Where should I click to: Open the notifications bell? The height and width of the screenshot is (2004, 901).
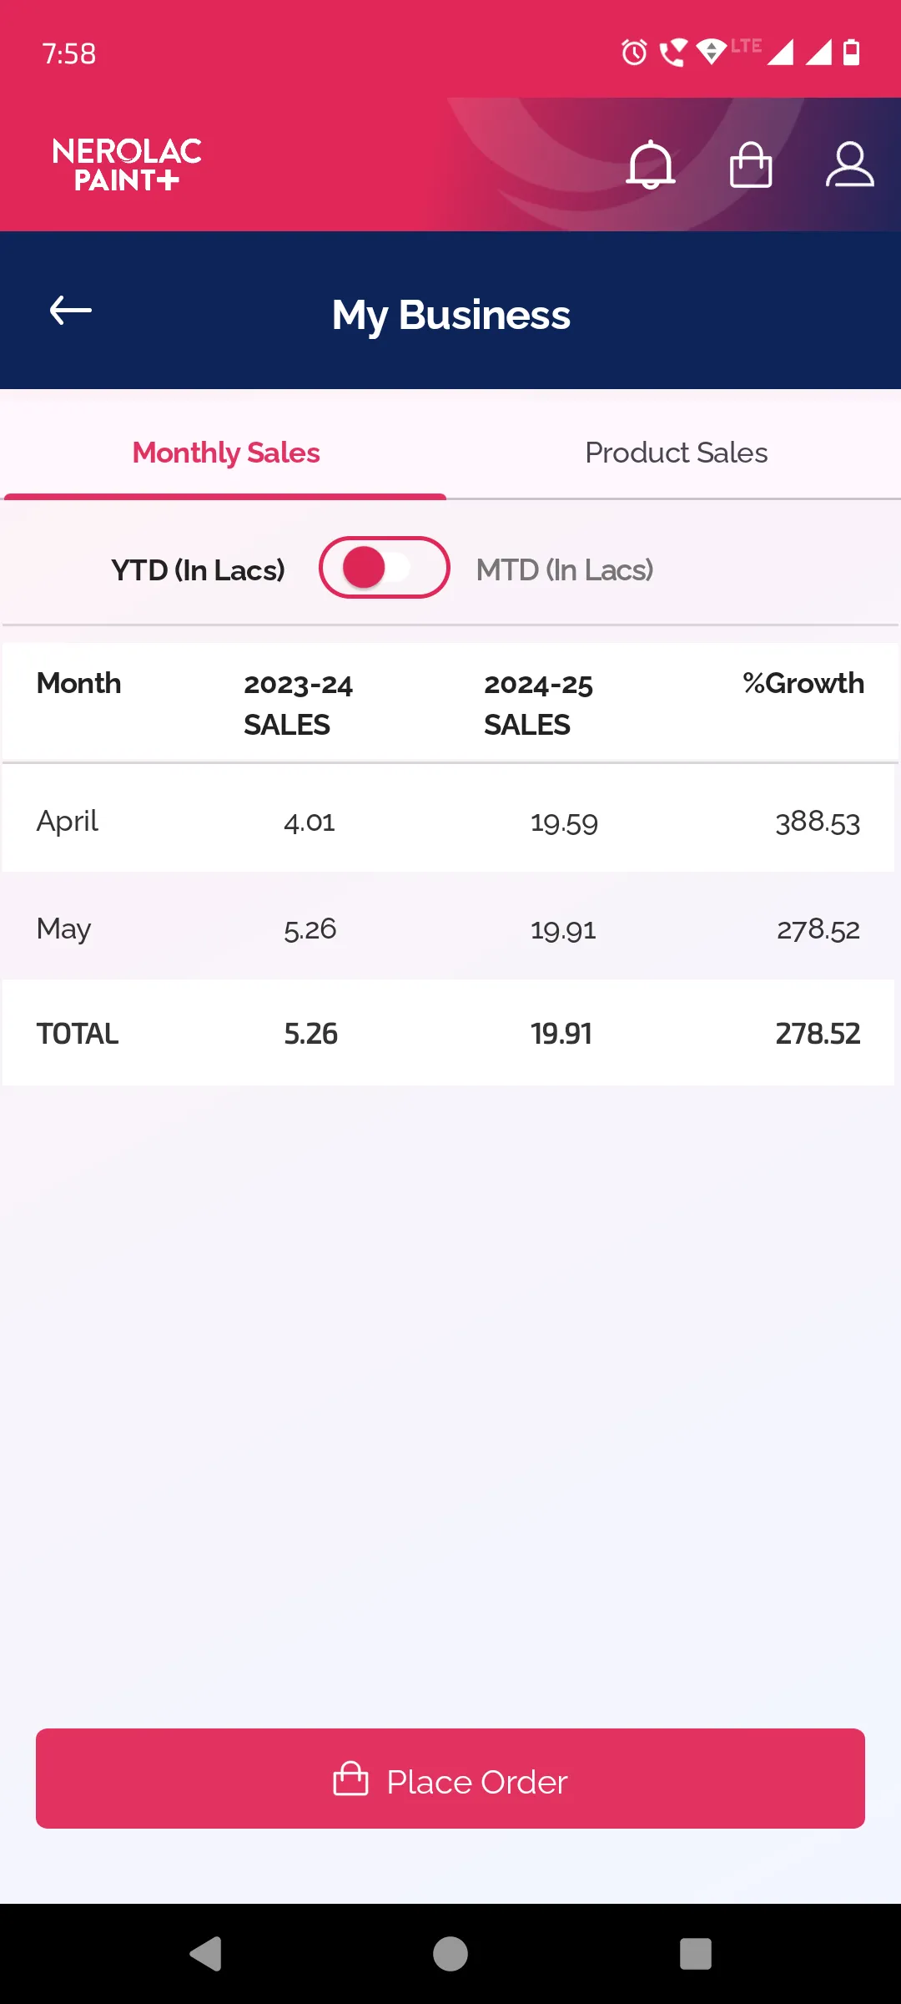point(650,164)
